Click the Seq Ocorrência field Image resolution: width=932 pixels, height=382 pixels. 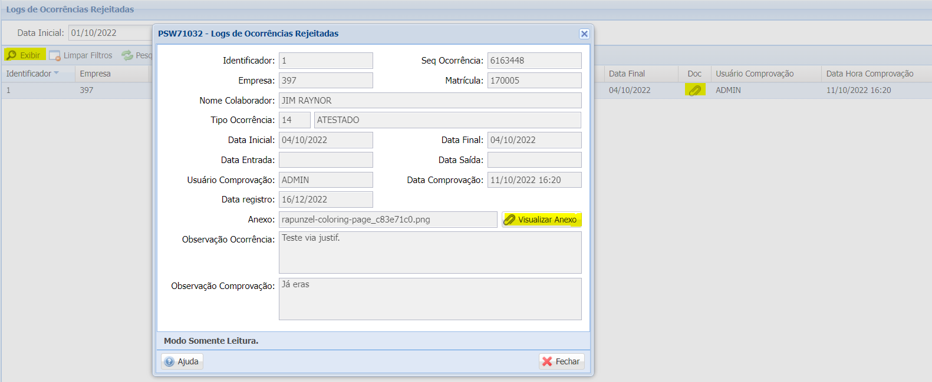click(x=534, y=61)
